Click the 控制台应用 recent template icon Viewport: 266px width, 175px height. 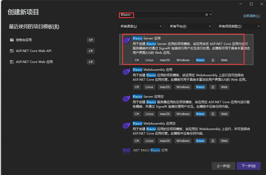(12, 40)
